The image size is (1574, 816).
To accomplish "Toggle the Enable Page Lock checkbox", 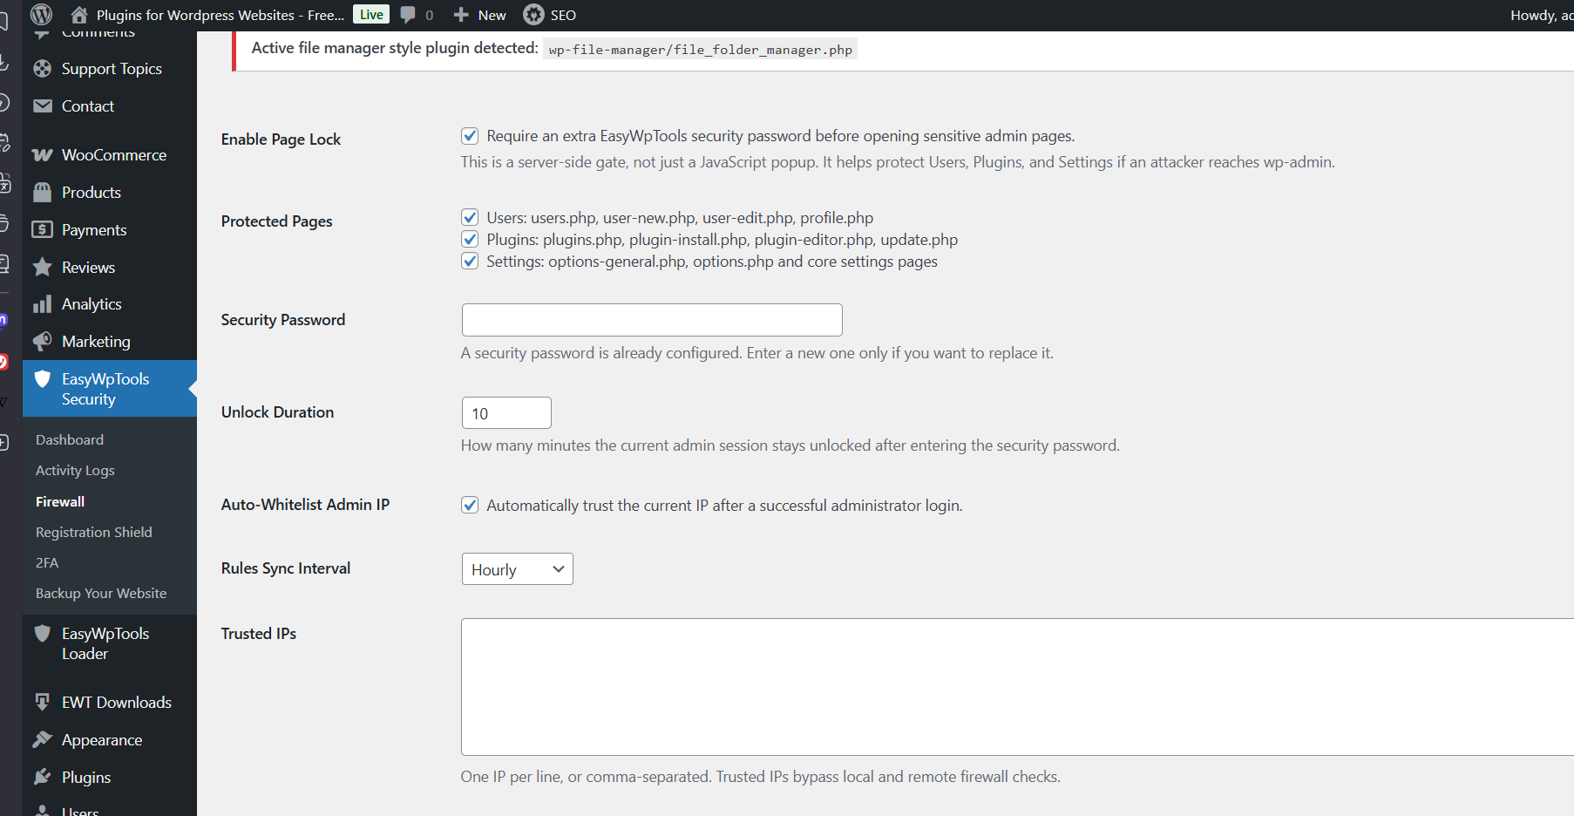I will (470, 136).
